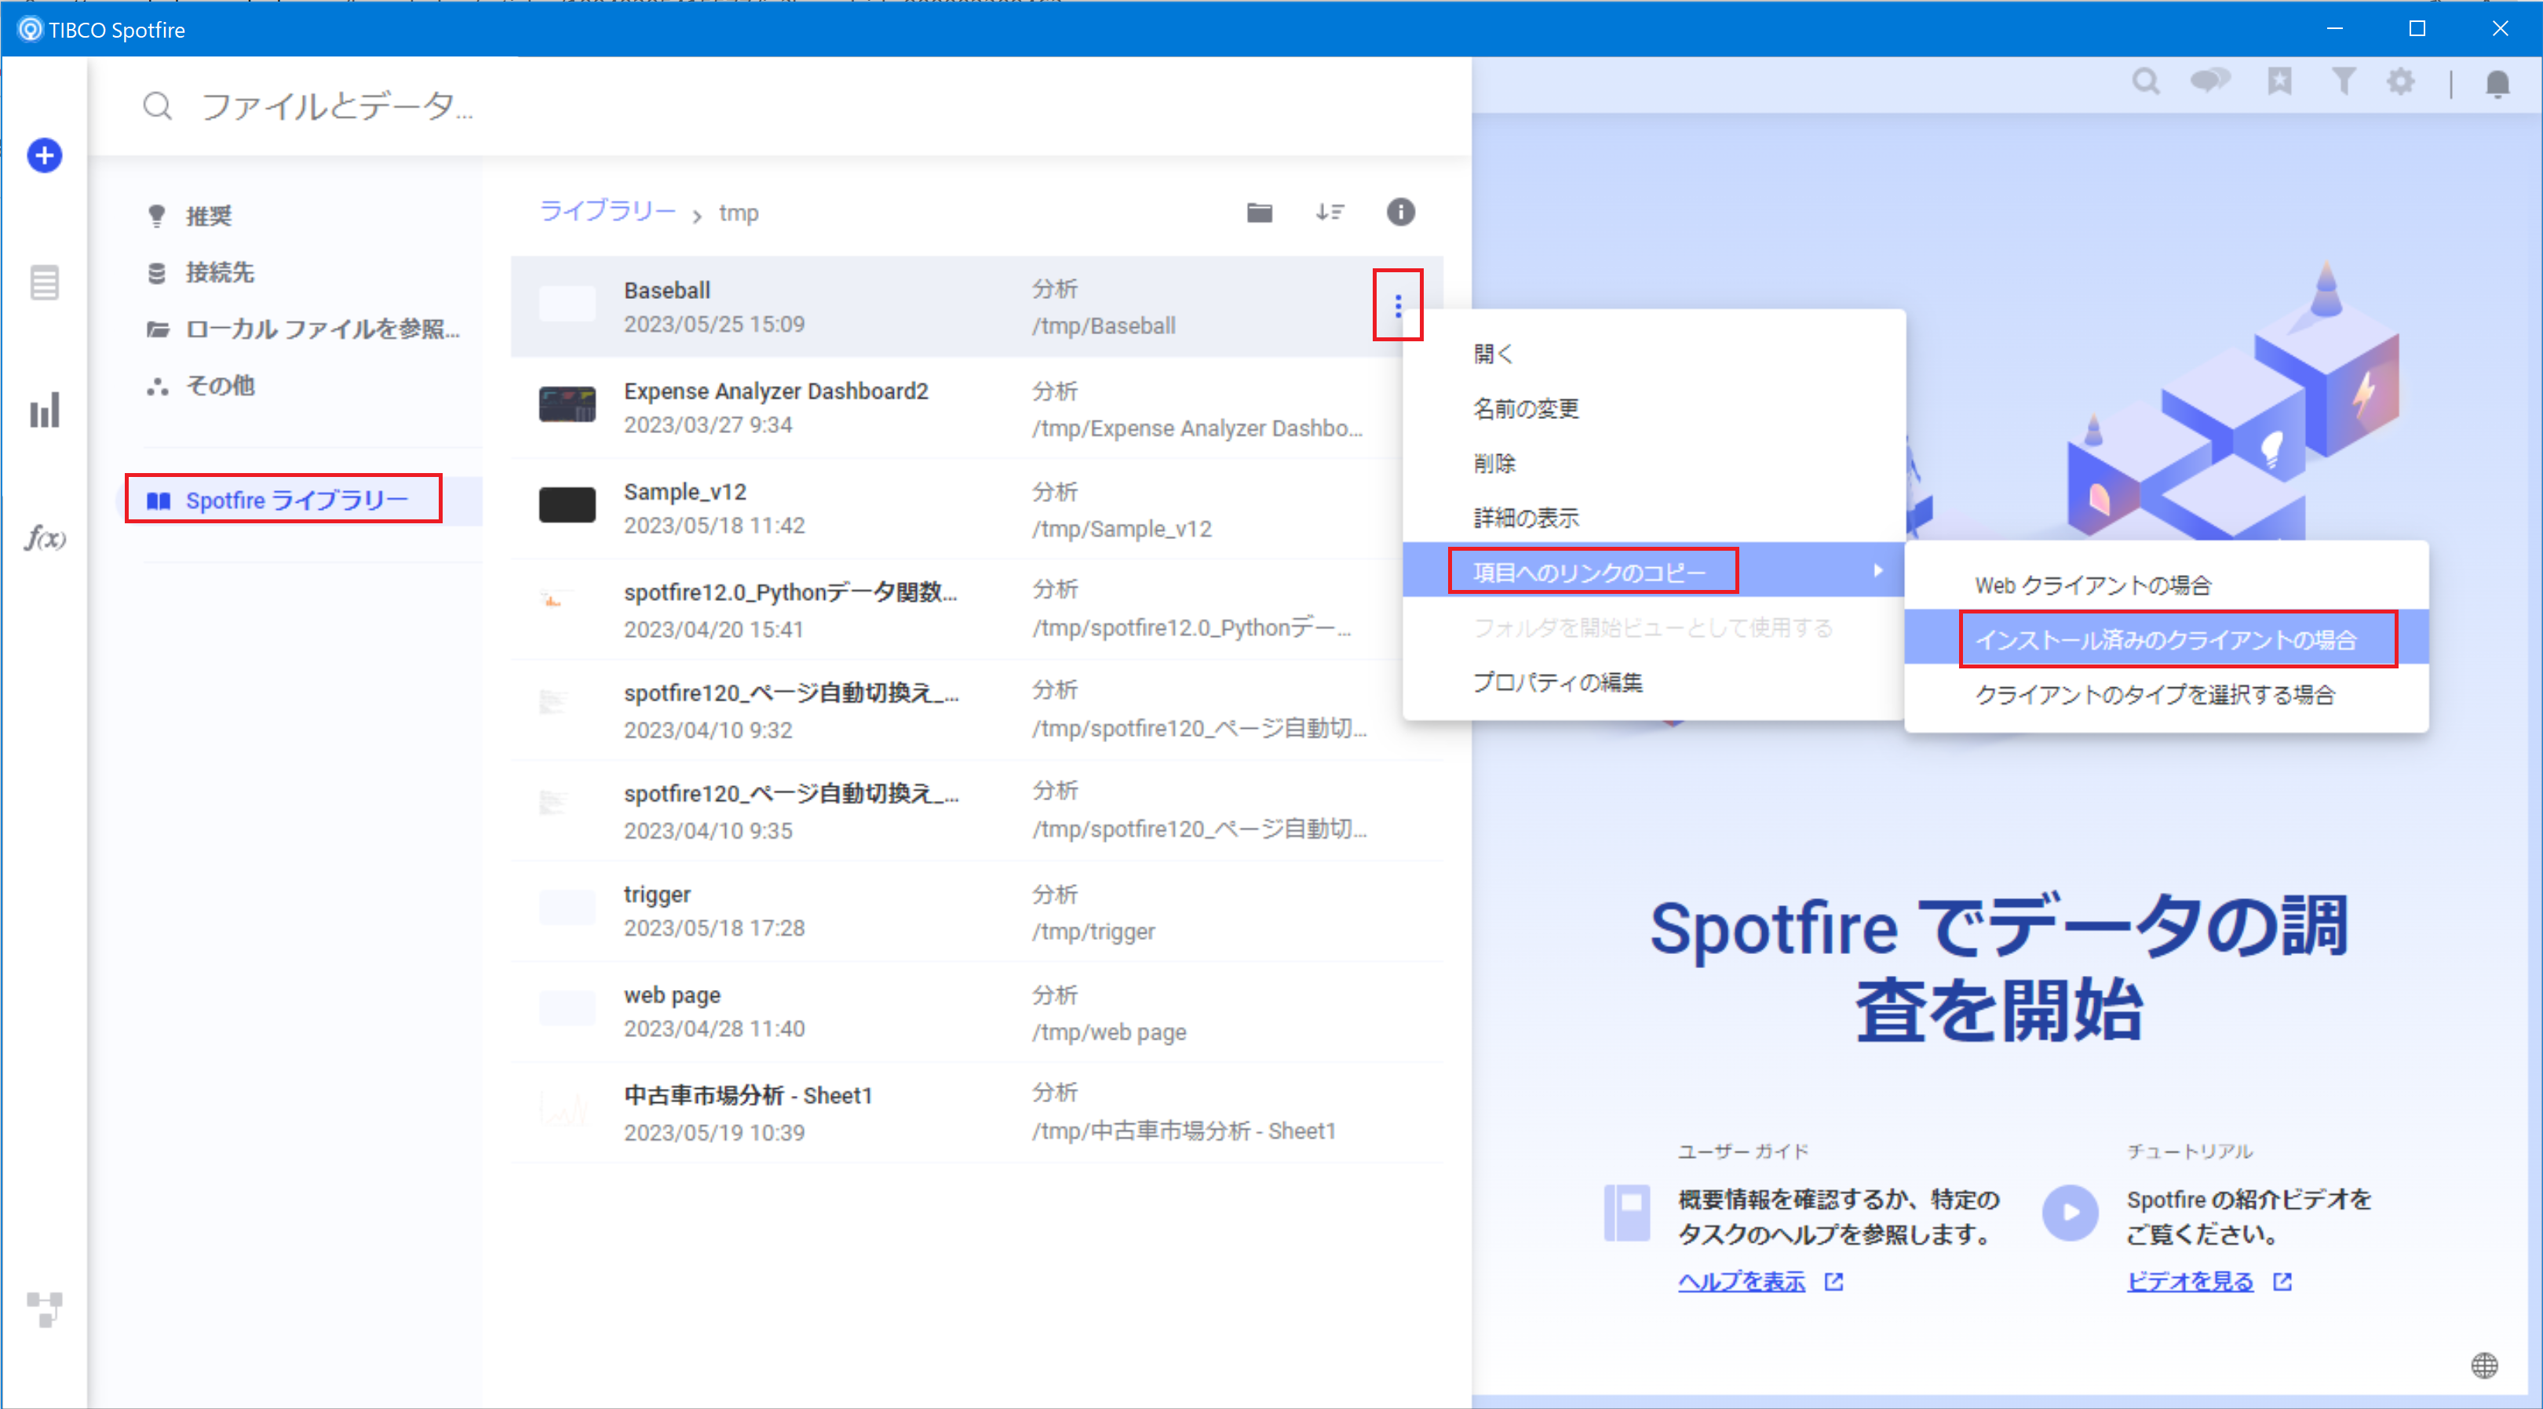Viewport: 2543px width, 1409px height.
Task: Open the conversations speech bubble icon
Action: click(x=2210, y=81)
